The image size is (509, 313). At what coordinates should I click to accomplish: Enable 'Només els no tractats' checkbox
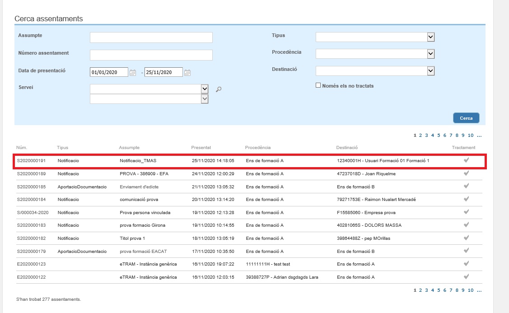318,85
